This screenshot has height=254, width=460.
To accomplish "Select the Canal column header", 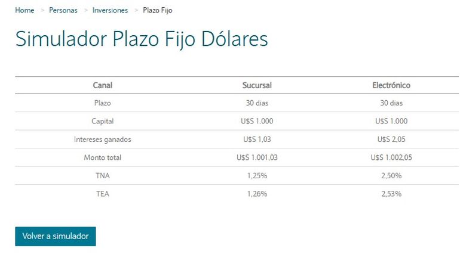I will click(102, 85).
